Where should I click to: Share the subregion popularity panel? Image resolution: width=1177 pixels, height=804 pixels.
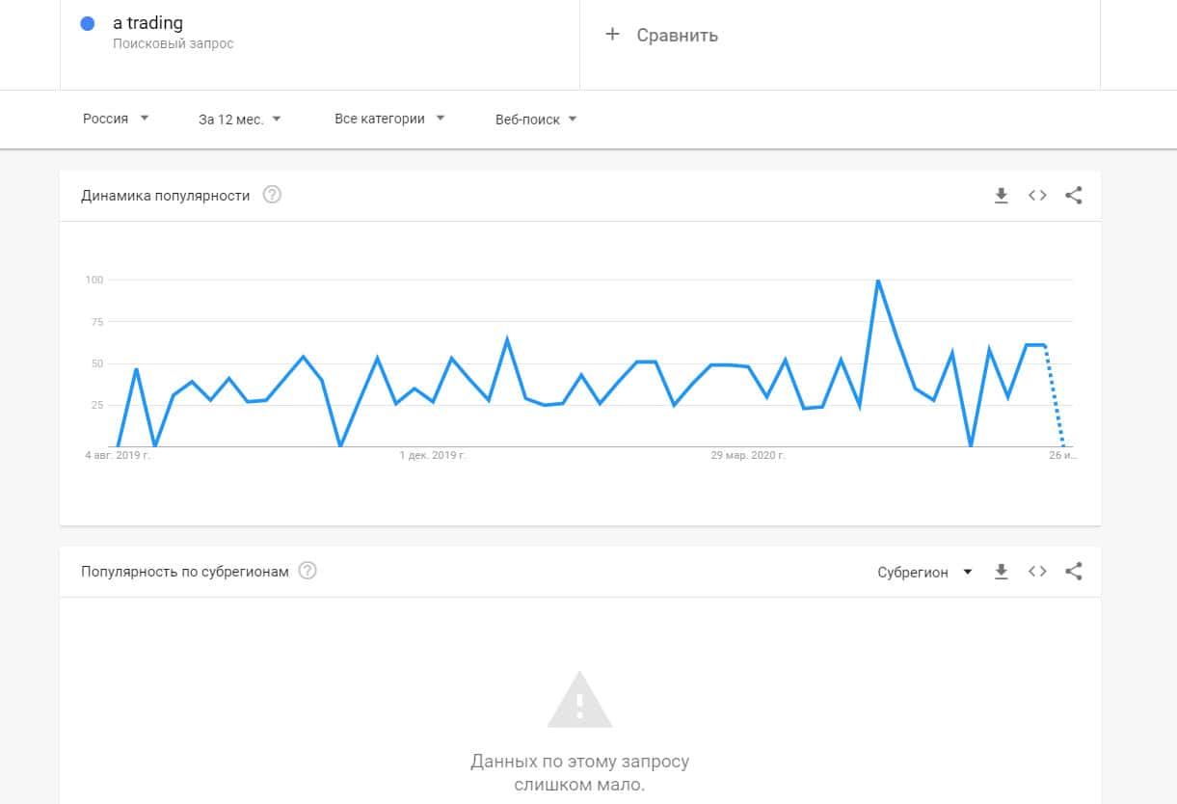1074,572
